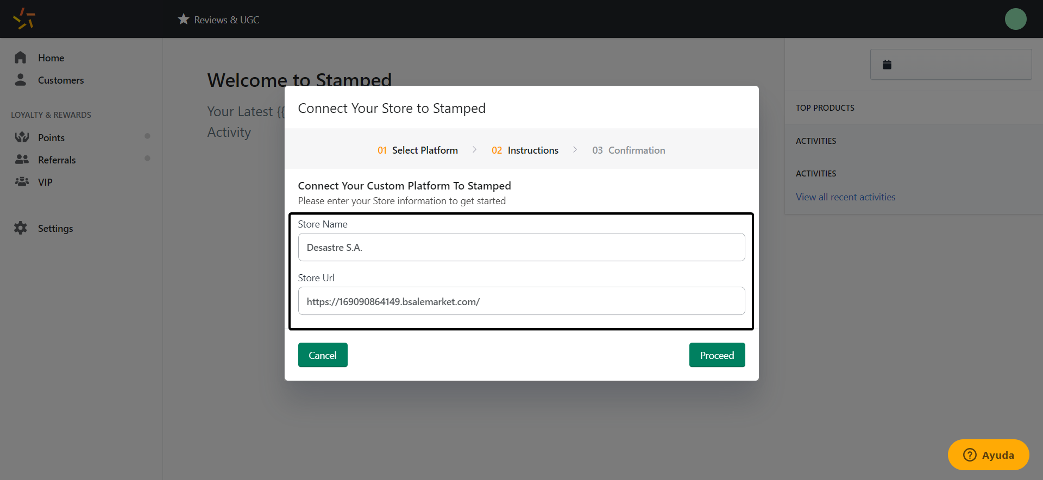Select step 02 Instructions
Screen dimensions: 1043x480
[x=525, y=150]
